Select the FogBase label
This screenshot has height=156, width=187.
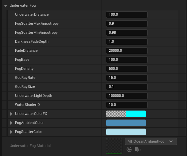coord(22,60)
